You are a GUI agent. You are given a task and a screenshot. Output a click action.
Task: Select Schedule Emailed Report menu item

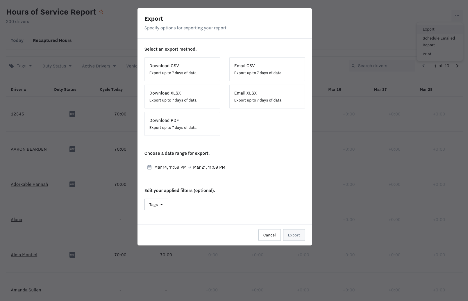tap(439, 42)
